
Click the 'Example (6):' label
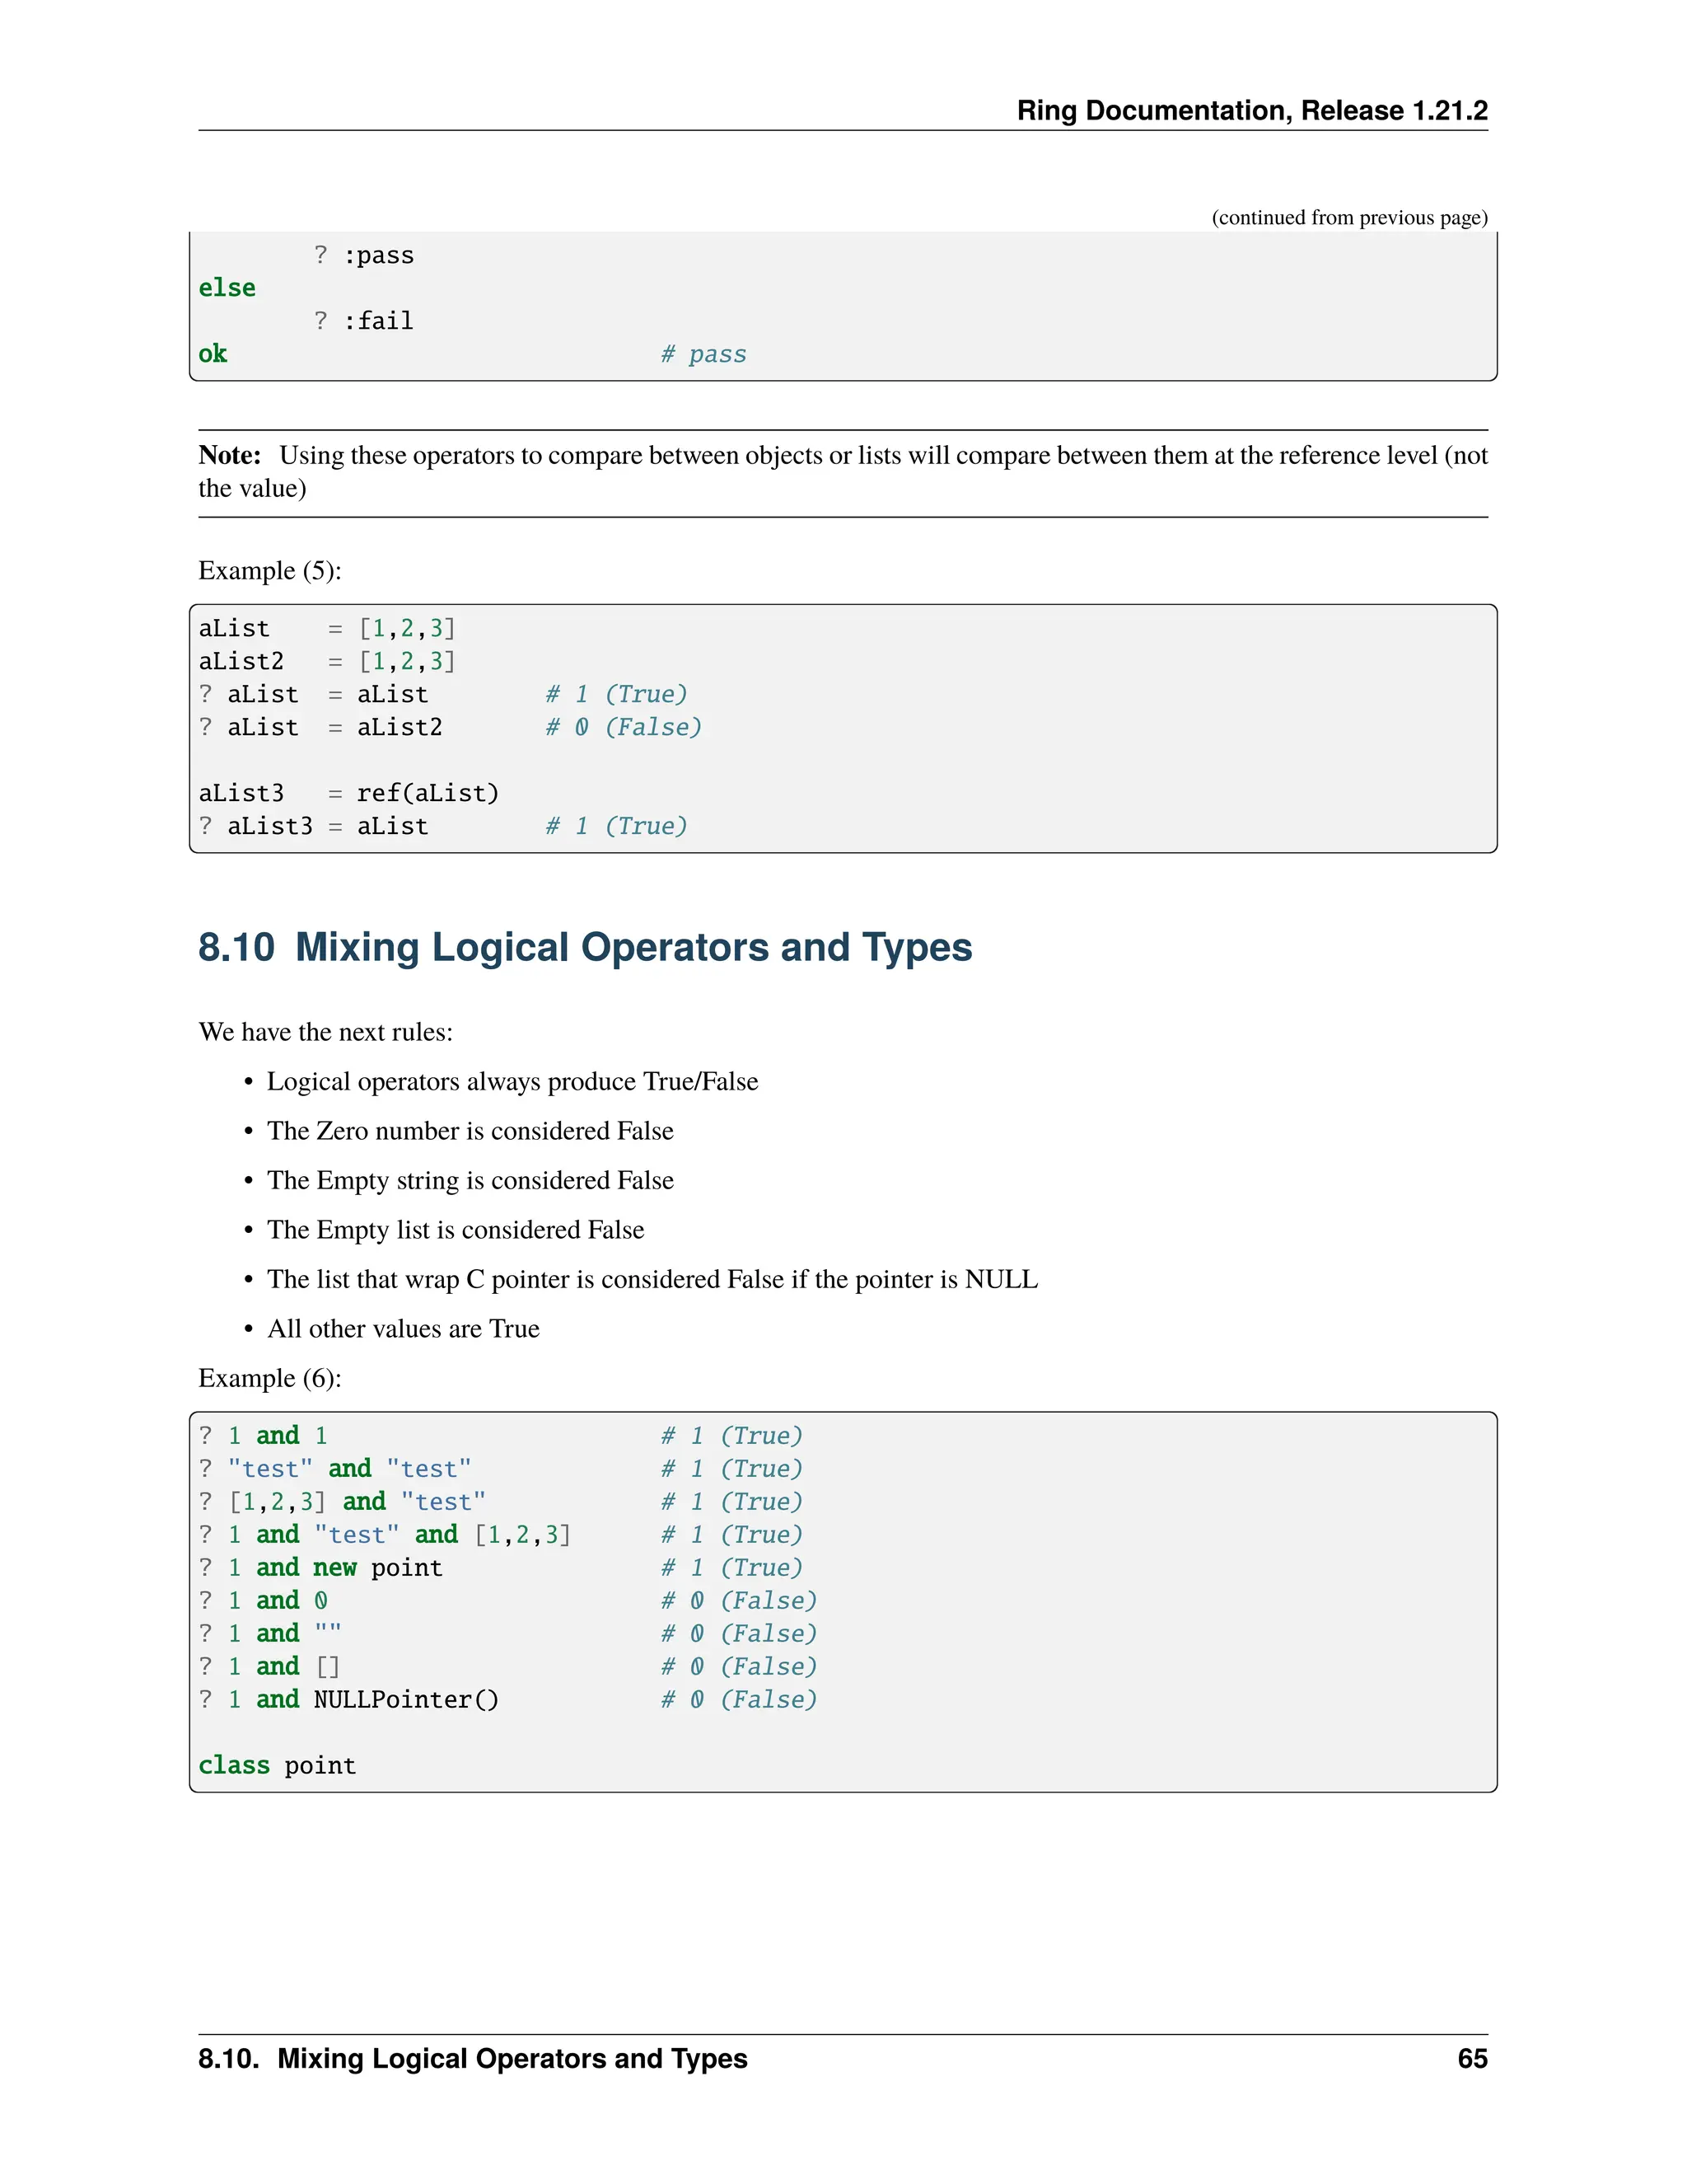tap(270, 1378)
